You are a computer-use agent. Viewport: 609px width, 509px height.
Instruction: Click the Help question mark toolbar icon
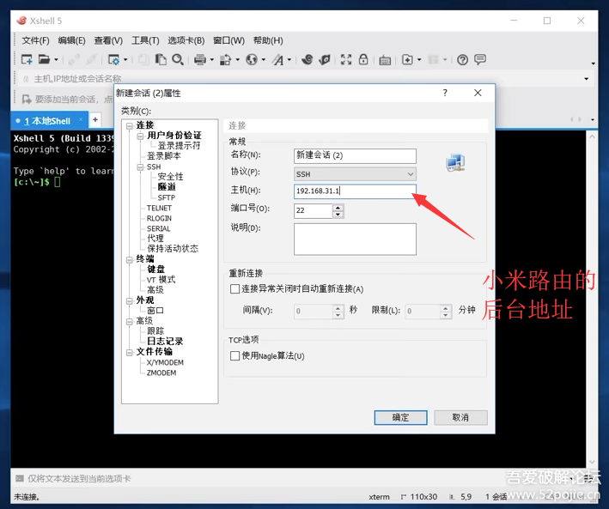(x=462, y=59)
